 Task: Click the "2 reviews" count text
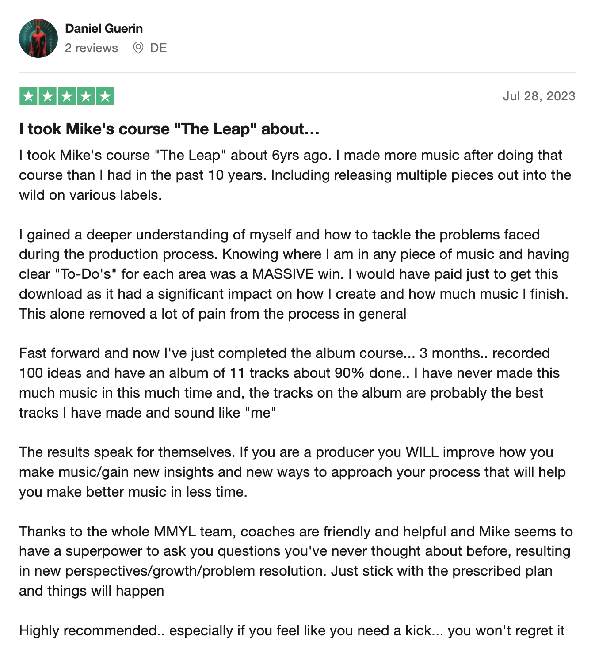tap(92, 48)
